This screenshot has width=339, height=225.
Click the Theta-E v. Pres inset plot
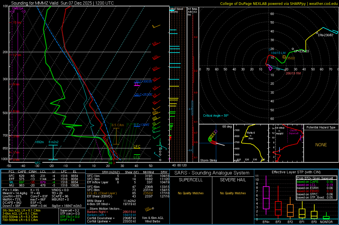[251, 143]
